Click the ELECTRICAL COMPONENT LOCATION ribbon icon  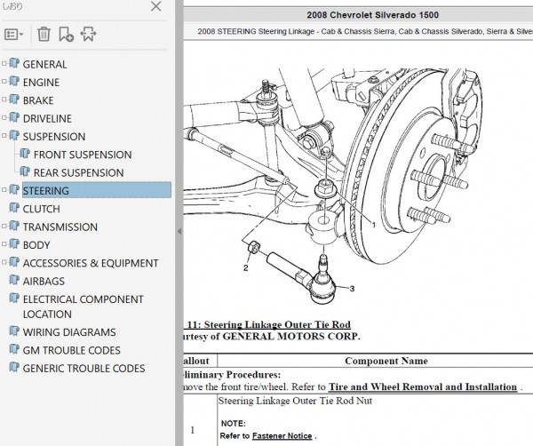coord(14,298)
